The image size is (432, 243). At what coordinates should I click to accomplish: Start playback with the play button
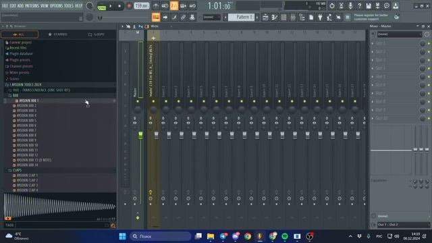pos(111,6)
